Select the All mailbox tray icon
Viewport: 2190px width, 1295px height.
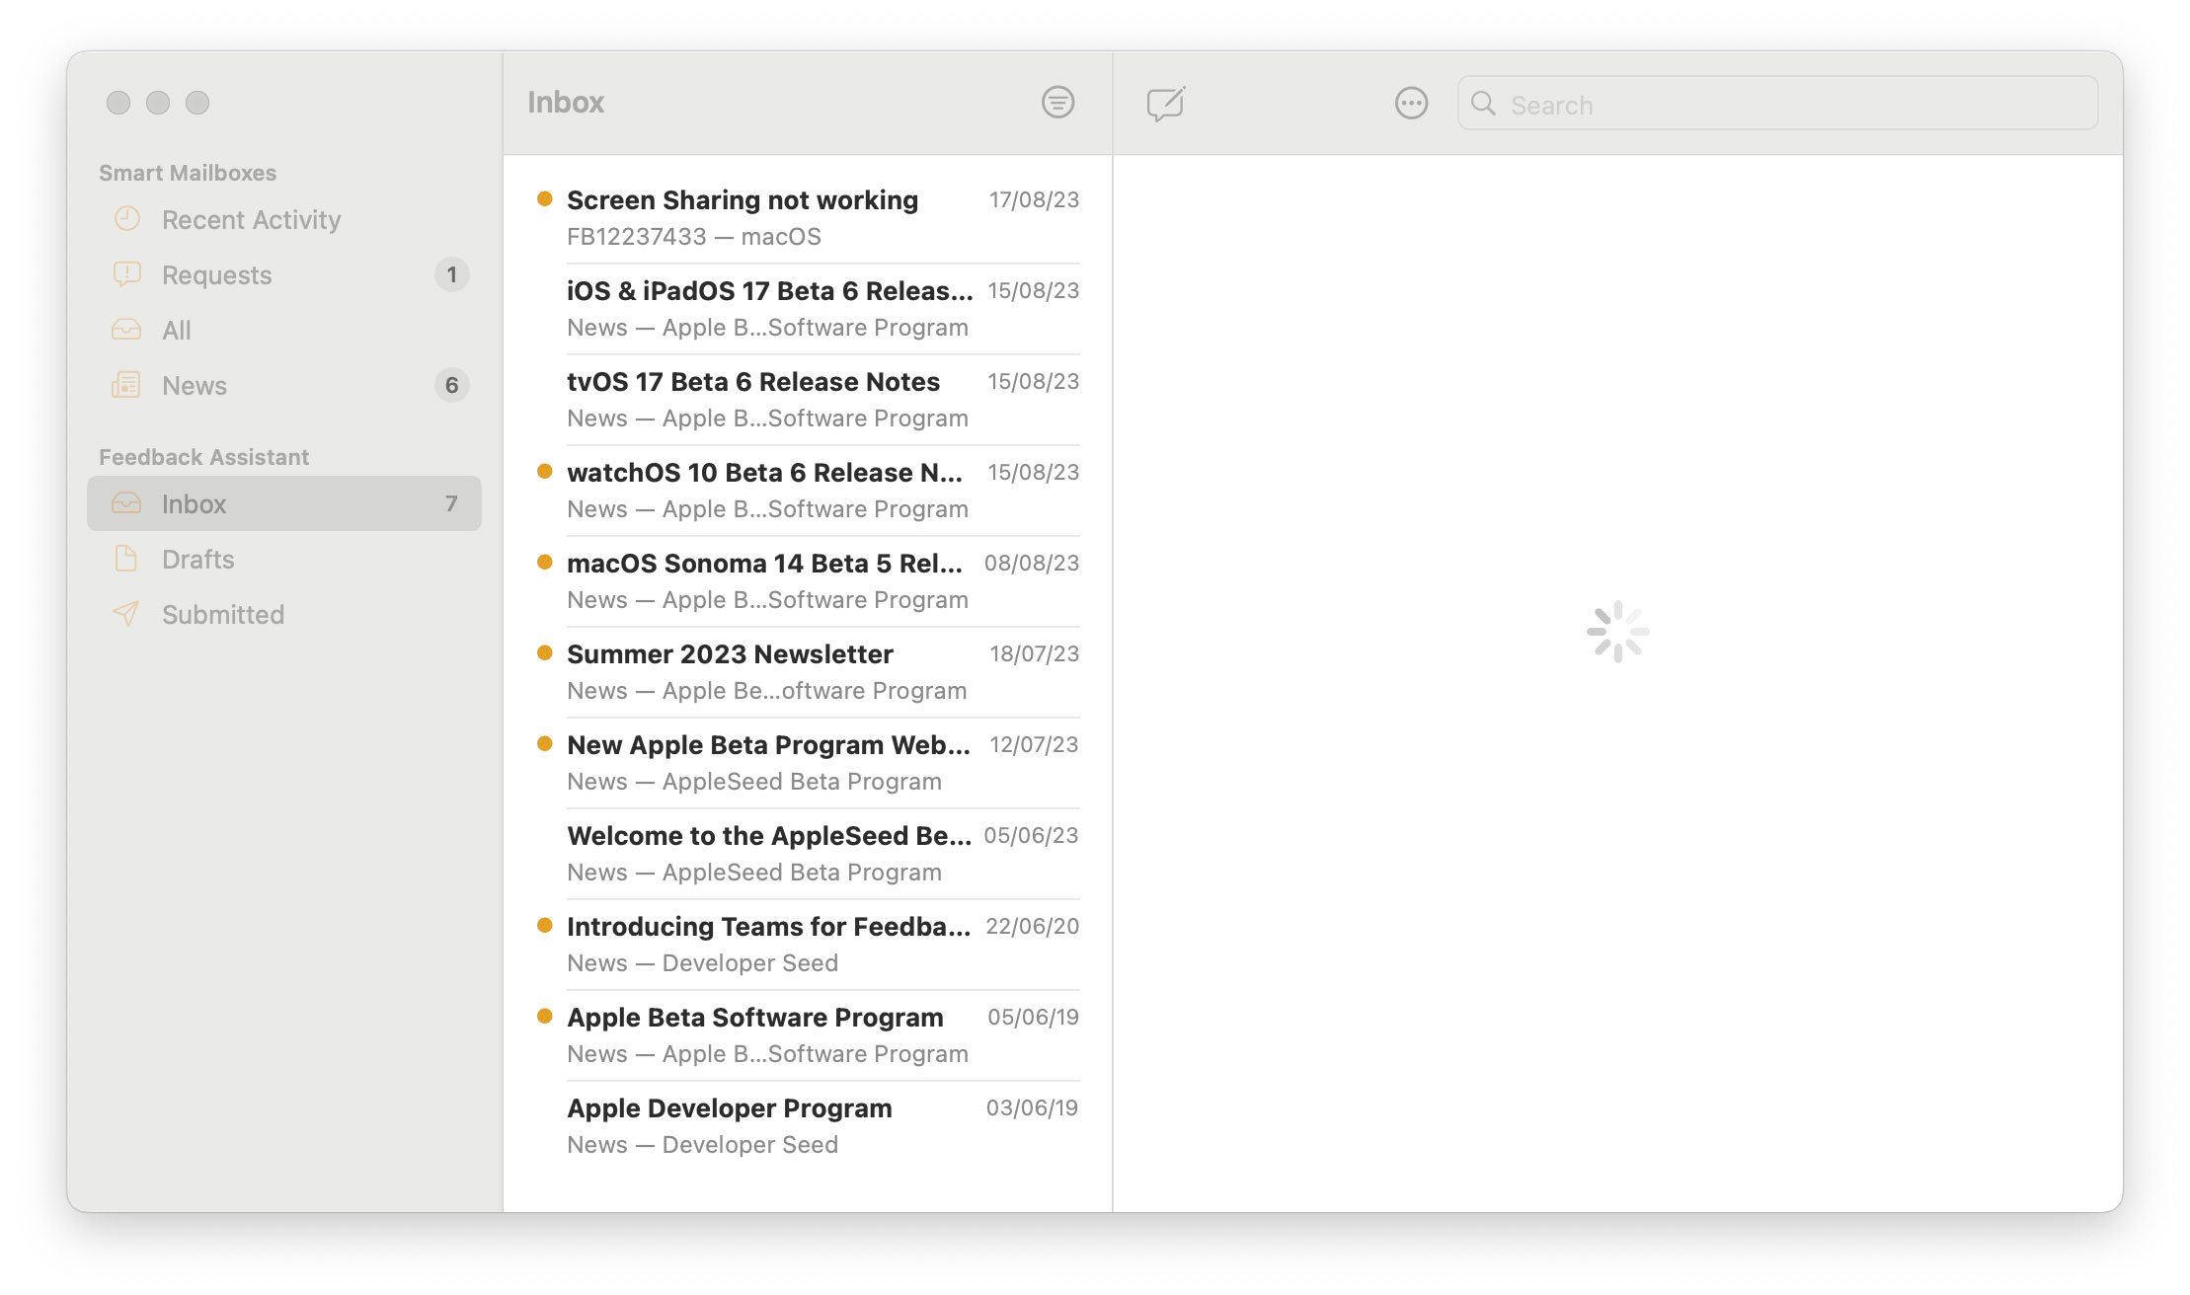[x=126, y=330]
